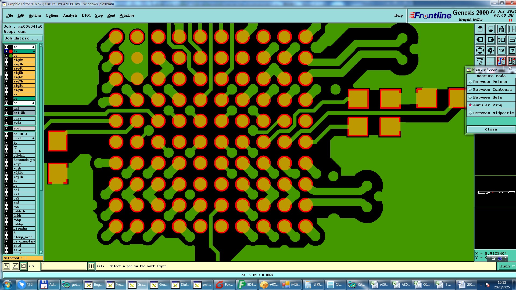This screenshot has width=516, height=290.
Task: Click the Home view icon
Action: pos(501,29)
